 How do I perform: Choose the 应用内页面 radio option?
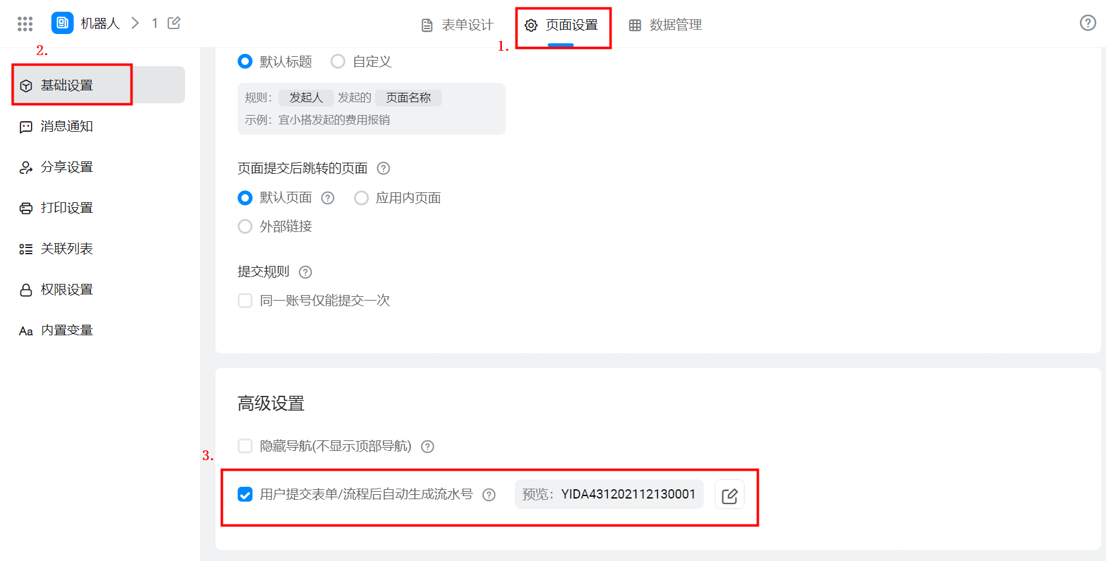click(361, 198)
